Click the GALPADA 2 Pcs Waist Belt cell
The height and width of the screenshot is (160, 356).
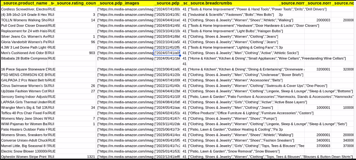tap(24, 80)
